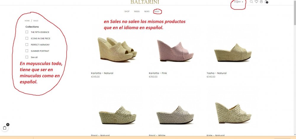
Task: Follow the HOME breadcrumb link
Action: click(x=27, y=21)
